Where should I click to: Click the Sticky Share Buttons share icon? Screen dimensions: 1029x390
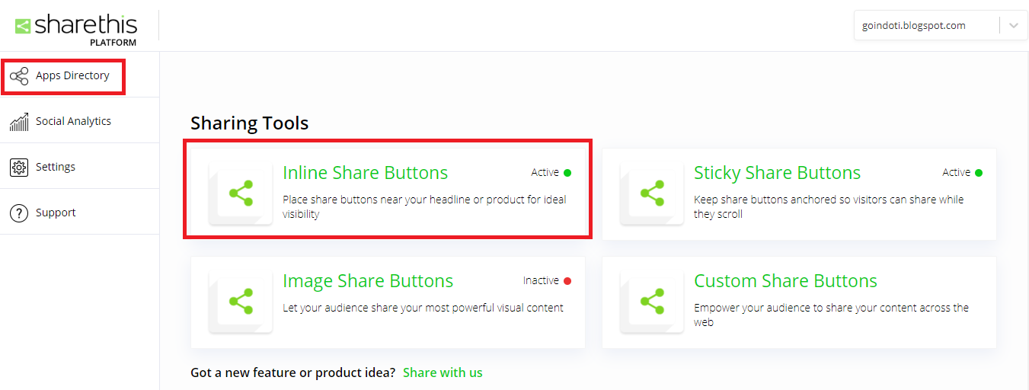pos(652,193)
